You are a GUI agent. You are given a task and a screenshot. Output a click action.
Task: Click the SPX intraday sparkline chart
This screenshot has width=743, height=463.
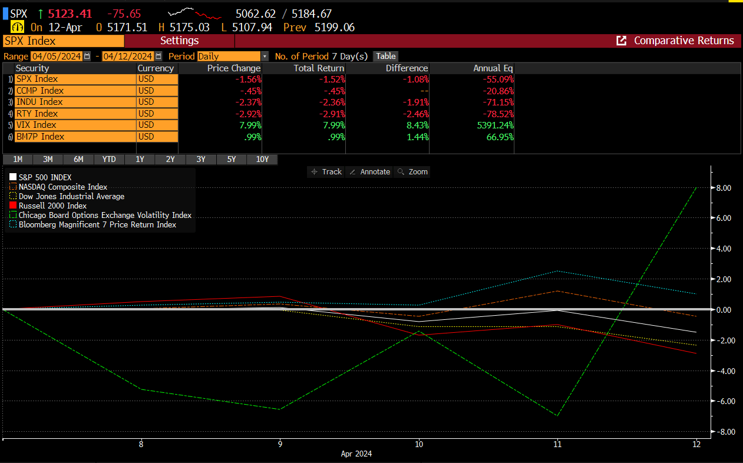pyautogui.click(x=194, y=13)
